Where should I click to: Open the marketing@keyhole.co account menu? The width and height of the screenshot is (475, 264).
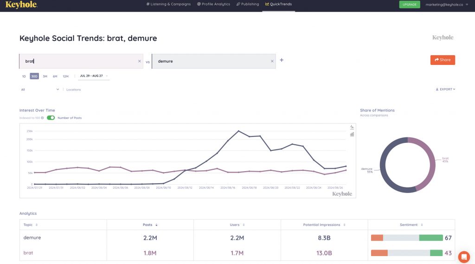[x=447, y=5]
